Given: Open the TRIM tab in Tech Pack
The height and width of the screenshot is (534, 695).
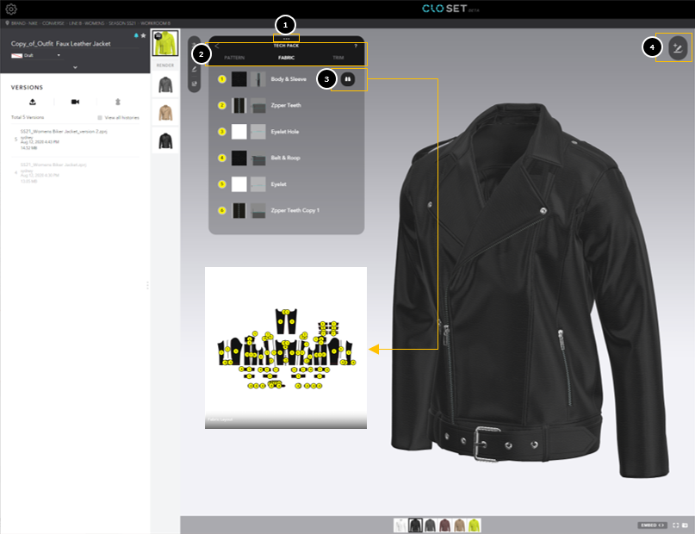Looking at the screenshot, I should point(338,58).
